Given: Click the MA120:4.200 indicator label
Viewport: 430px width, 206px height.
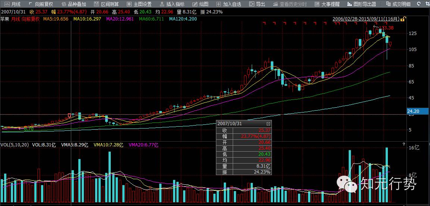Looking at the screenshot, I should click(x=183, y=19).
